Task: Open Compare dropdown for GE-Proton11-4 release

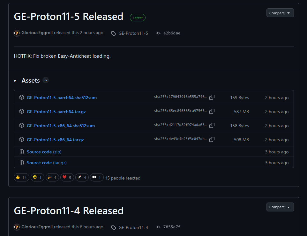Action: click(x=280, y=207)
